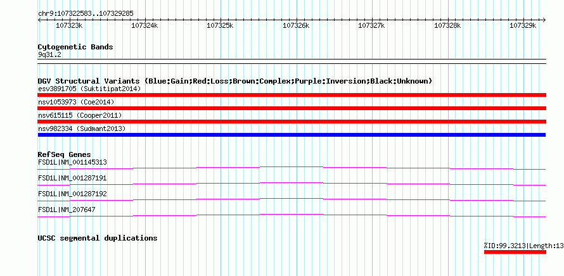
Task: Click the 107323k ruler tick label
Action: click(69, 25)
